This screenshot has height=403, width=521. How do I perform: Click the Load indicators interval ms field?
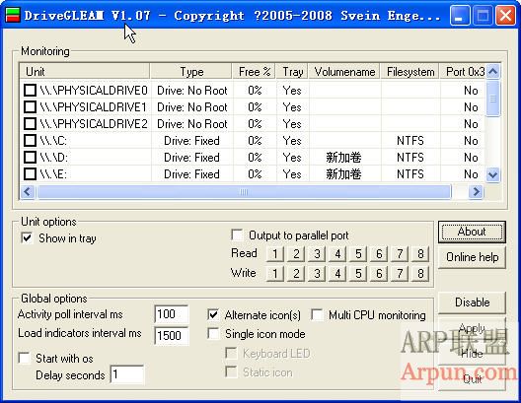pos(172,335)
